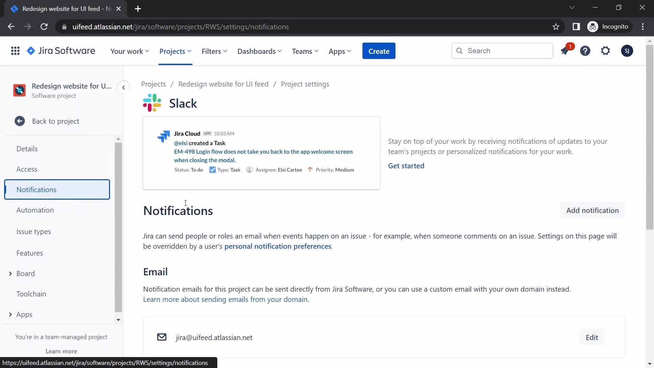Click the site lock icon in address bar
Viewport: 654px width, 368px height.
pos(64,27)
